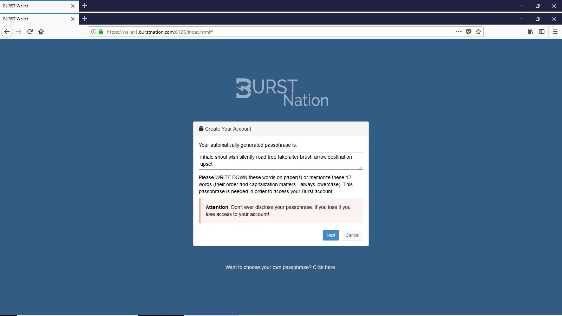Close the front browser window
Viewport: 562px width, 316px height.
(x=554, y=19)
